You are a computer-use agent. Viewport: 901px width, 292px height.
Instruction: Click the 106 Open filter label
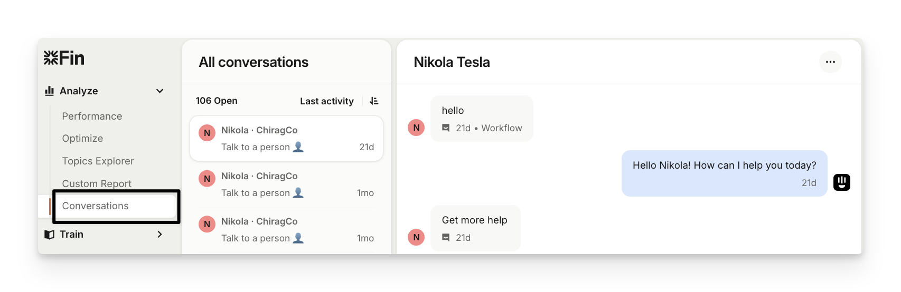click(217, 101)
